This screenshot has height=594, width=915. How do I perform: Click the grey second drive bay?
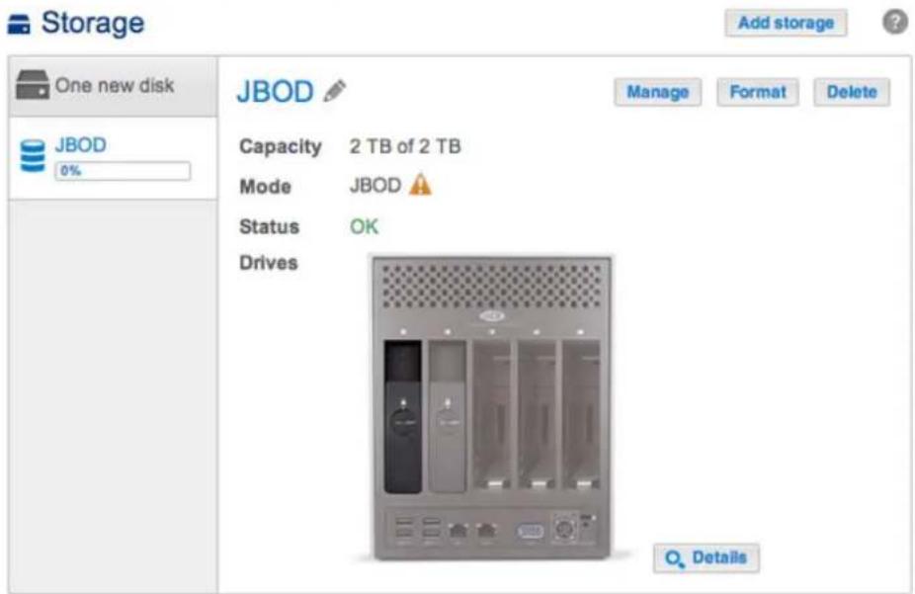coord(448,417)
